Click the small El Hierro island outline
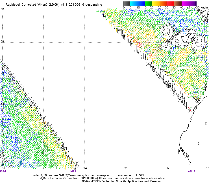The image size is (209, 183). tap(166, 46)
